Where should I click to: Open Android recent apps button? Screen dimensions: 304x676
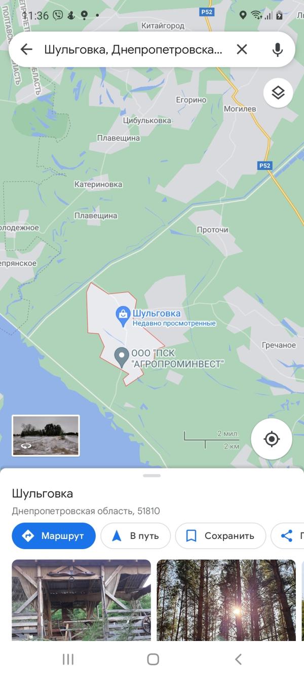click(x=68, y=659)
